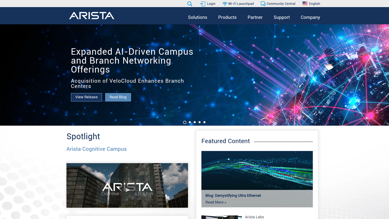Click the Community Central chat icon
This screenshot has width=389, height=219.
[x=263, y=4]
